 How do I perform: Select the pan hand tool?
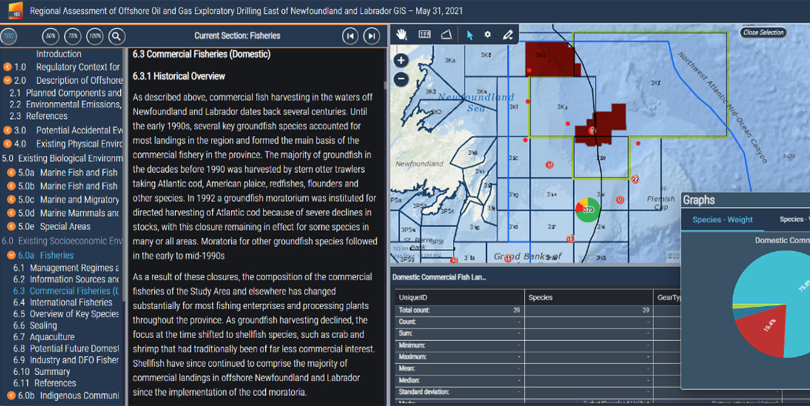pyautogui.click(x=401, y=35)
